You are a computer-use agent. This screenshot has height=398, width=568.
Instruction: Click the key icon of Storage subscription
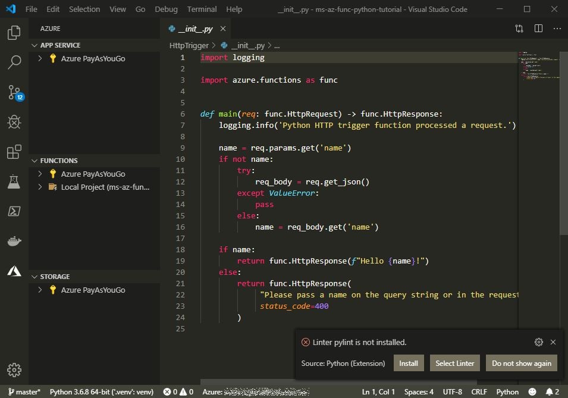[53, 290]
